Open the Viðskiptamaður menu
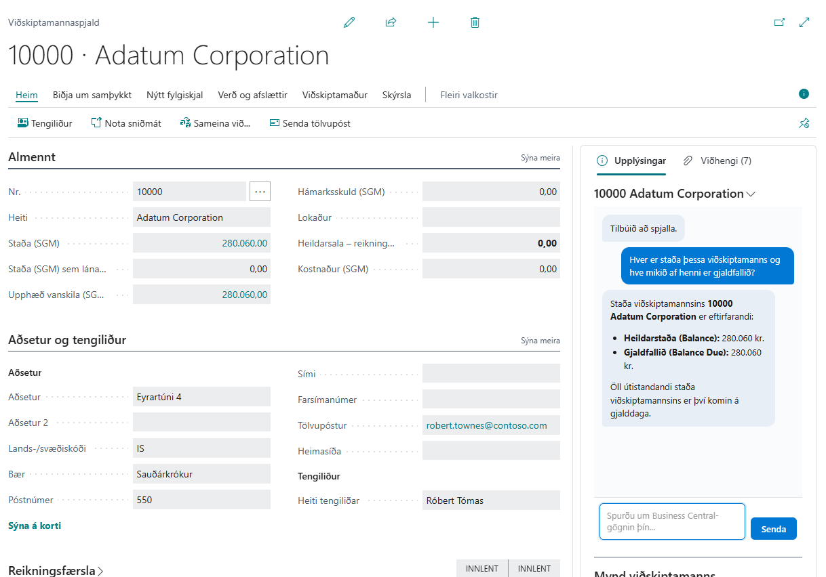The width and height of the screenshot is (826, 577). (335, 95)
